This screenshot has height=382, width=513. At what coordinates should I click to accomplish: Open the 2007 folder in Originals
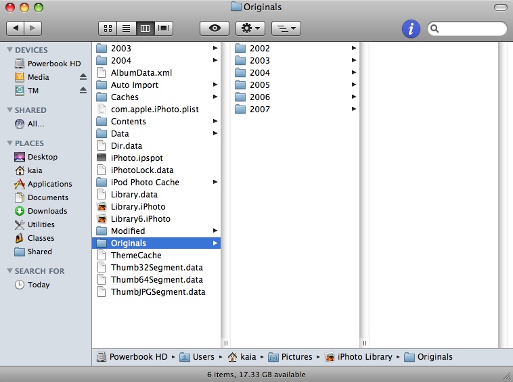point(295,109)
